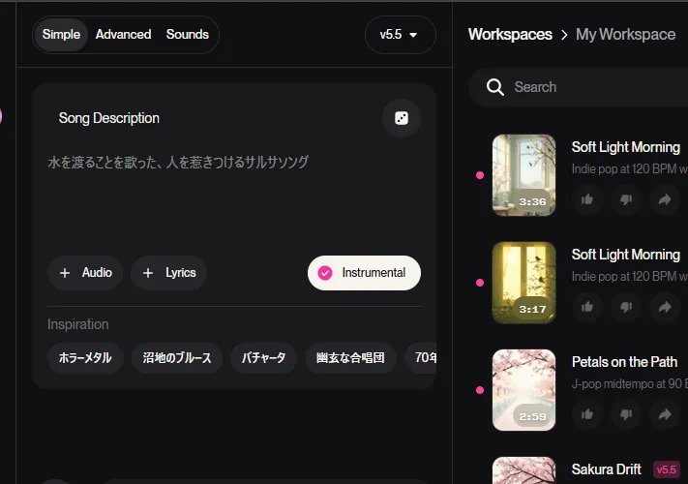Dislike the first Soft Light Morning song
688x484 pixels.
pos(626,199)
